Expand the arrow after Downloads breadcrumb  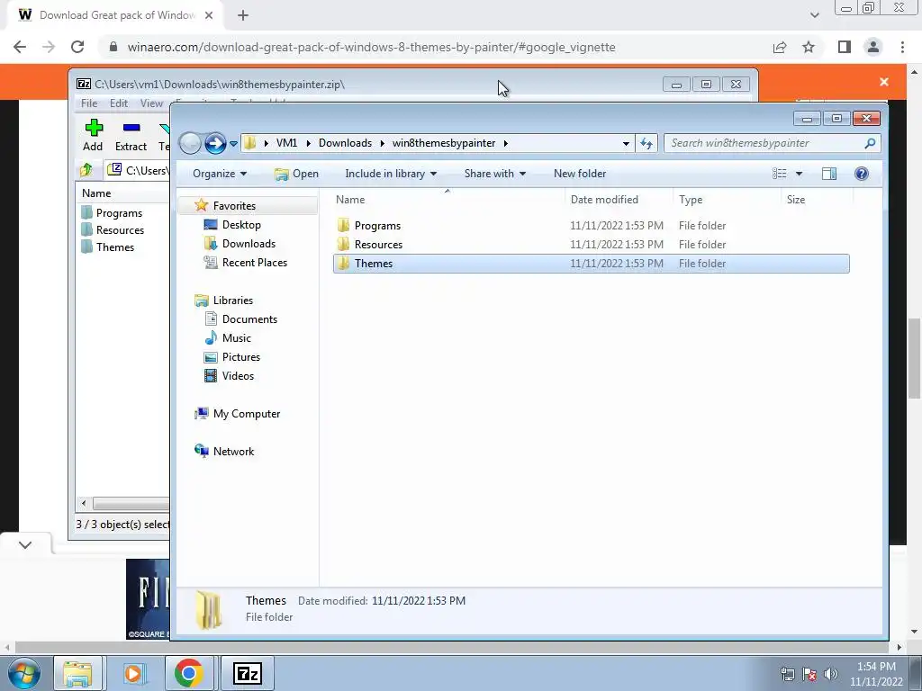click(x=382, y=143)
